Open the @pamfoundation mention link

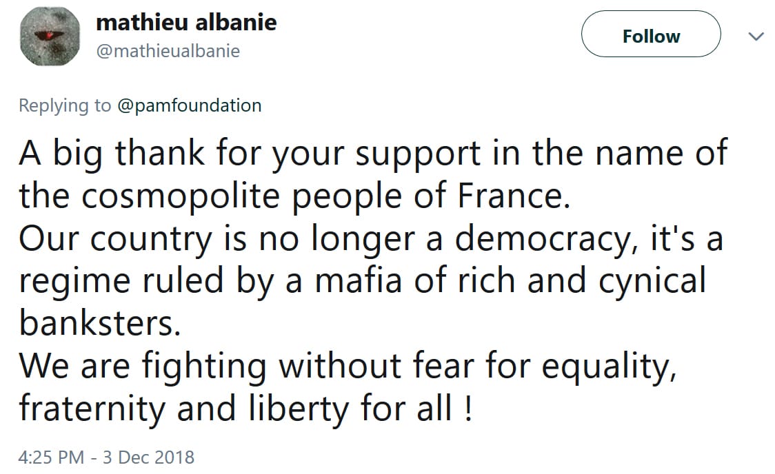pos(190,105)
